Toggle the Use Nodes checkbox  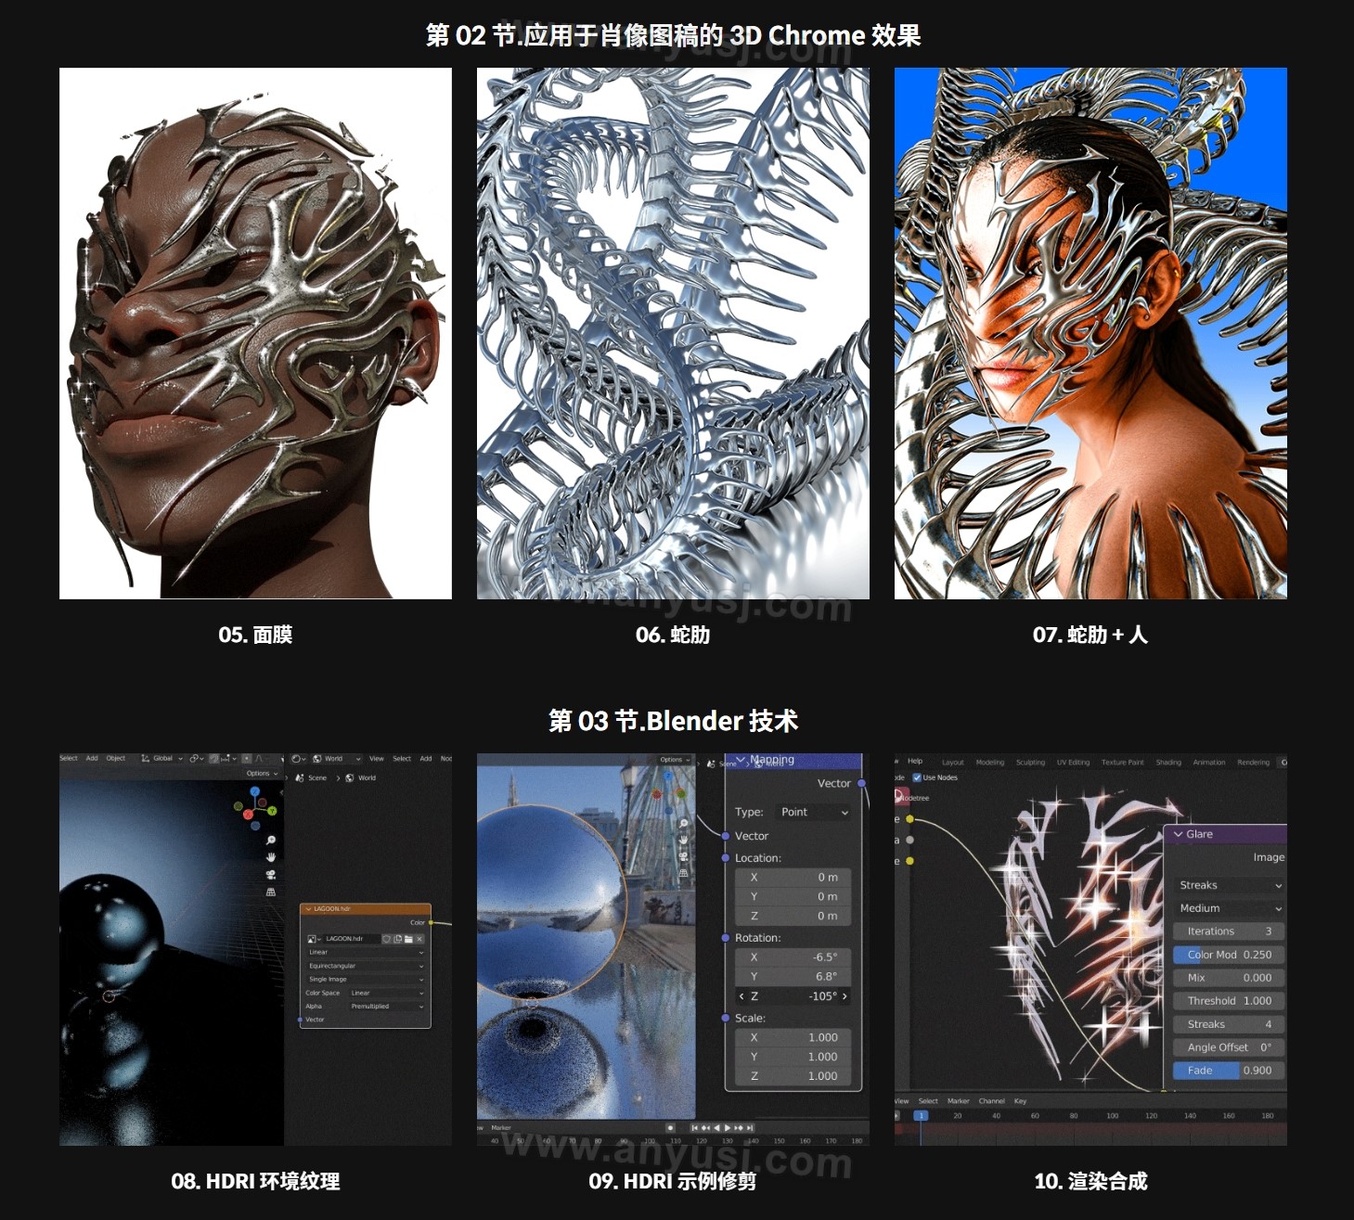[x=917, y=777]
